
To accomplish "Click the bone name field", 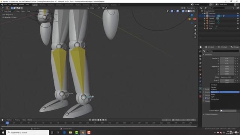I will click(222, 51).
